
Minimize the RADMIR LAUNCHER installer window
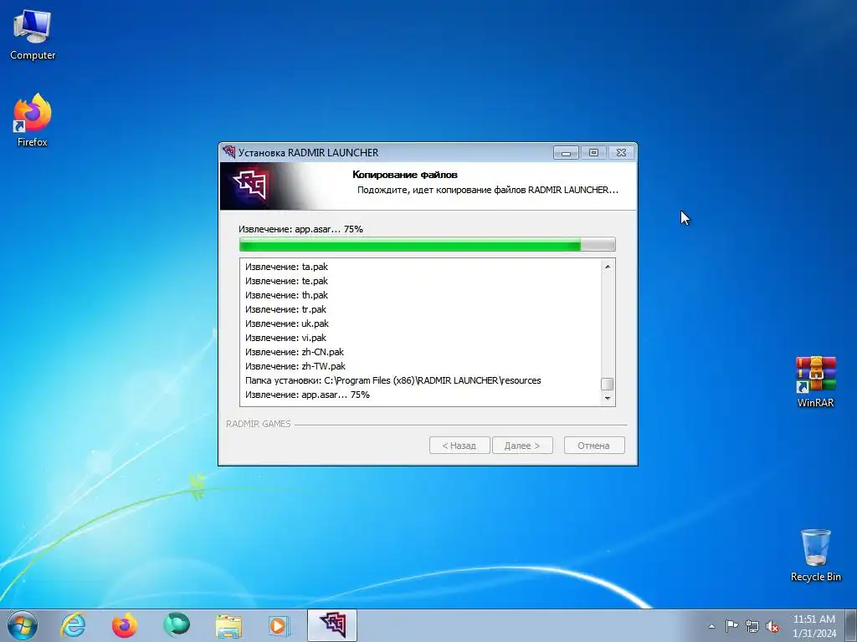pyautogui.click(x=566, y=153)
